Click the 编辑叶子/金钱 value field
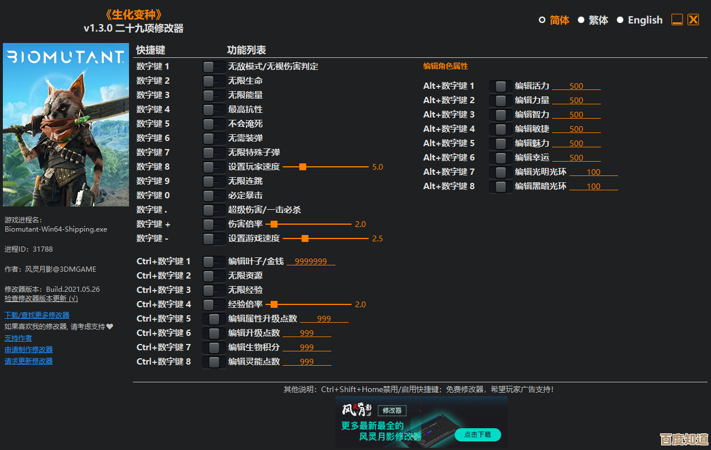The image size is (711, 450). (311, 261)
